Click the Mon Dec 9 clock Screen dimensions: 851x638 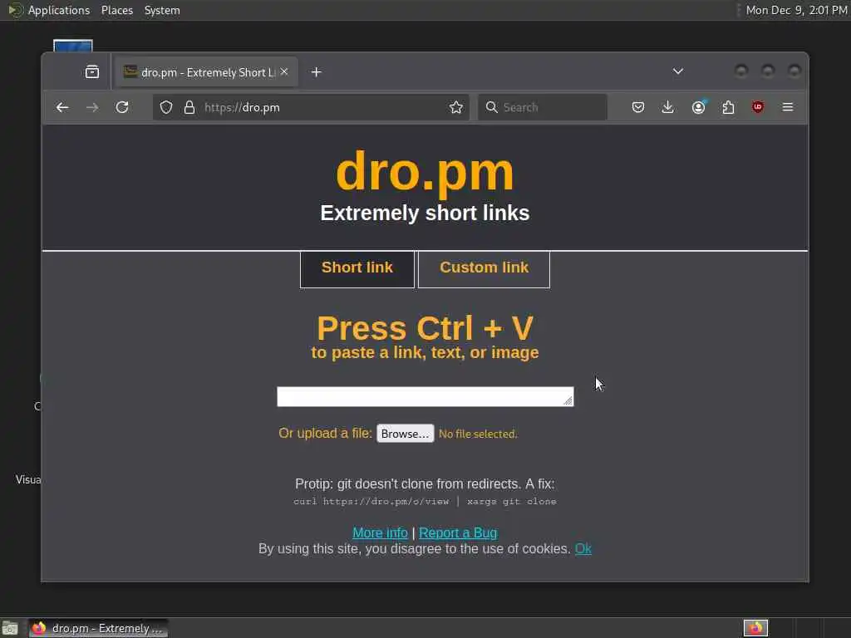(795, 10)
